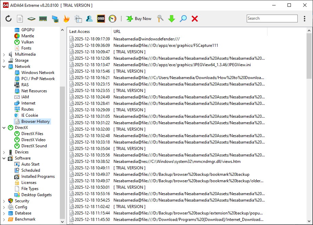Sort by the Last Access column header
This screenshot has height=225, width=313.
coord(80,32)
